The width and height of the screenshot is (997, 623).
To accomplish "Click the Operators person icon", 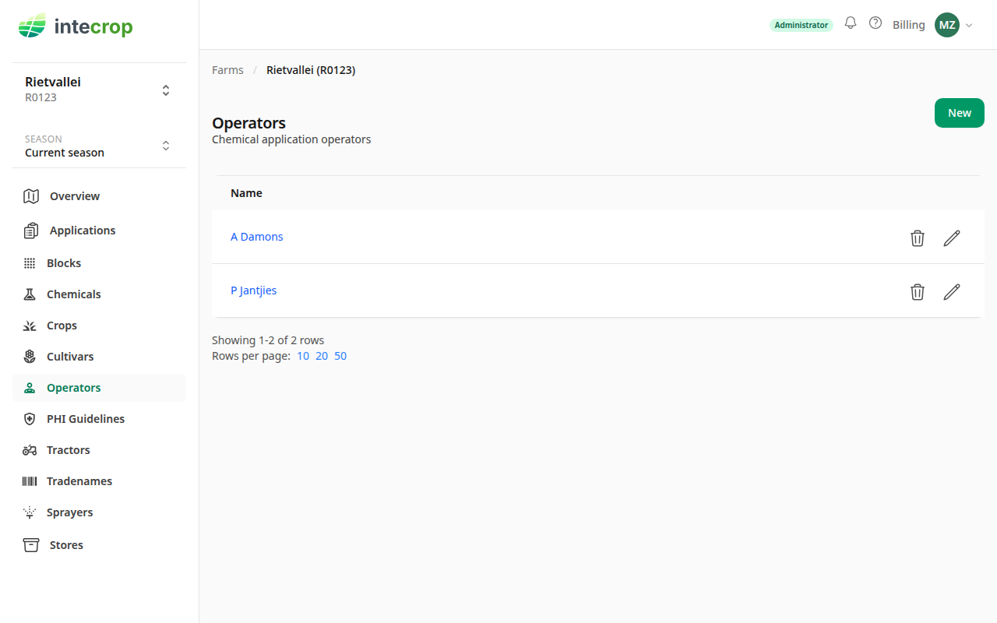I will pos(30,388).
